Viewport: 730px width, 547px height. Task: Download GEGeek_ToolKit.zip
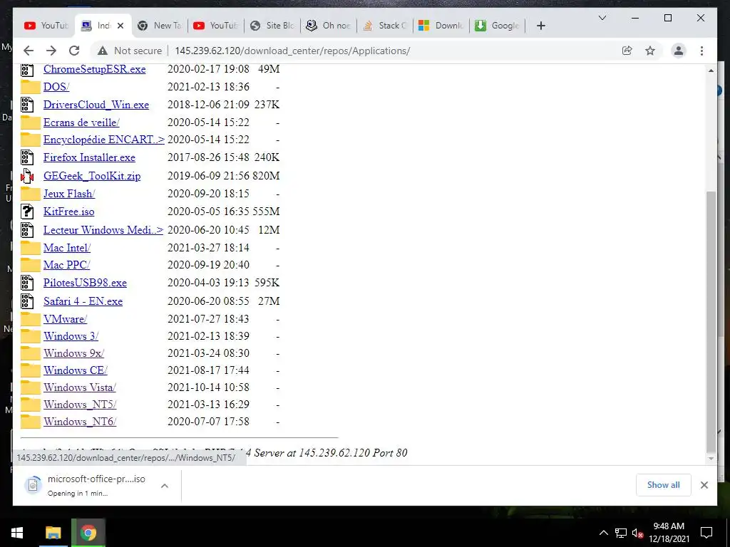coord(92,176)
